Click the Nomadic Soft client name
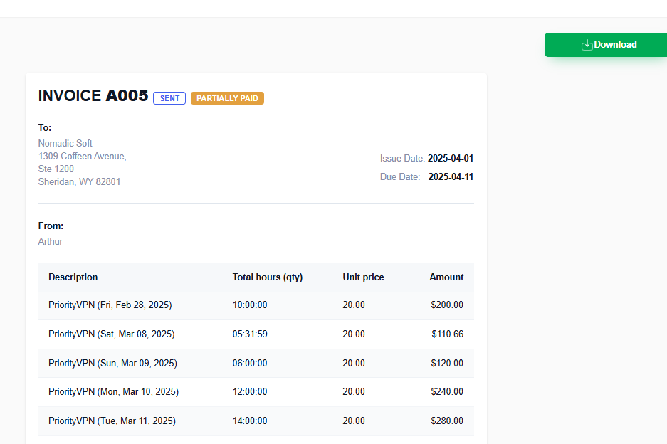 coord(65,143)
